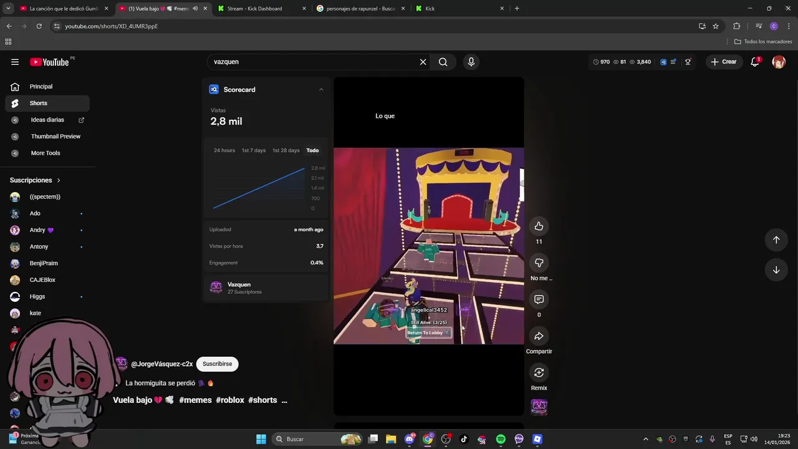Open the Todos los marcadores folder

(x=763, y=42)
